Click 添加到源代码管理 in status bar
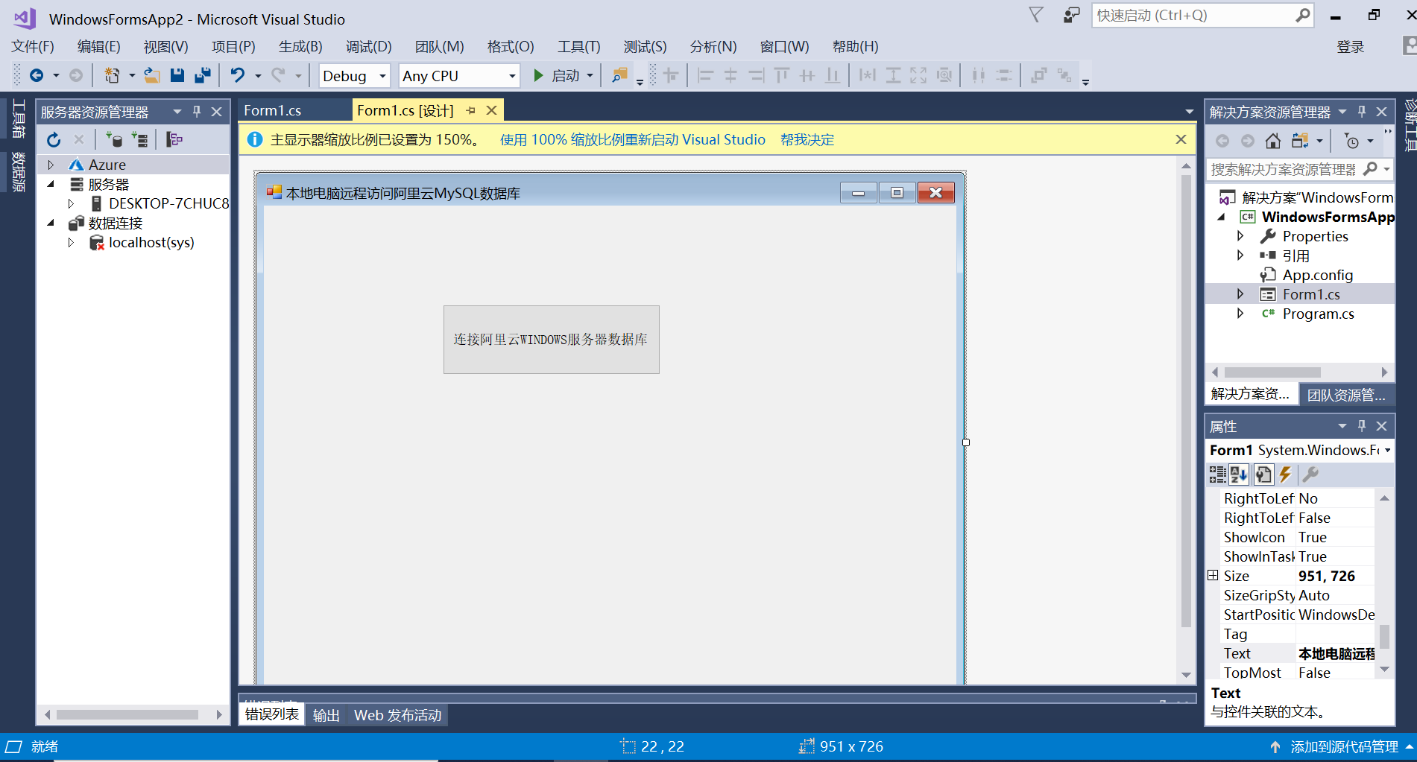1417x762 pixels. (1344, 746)
